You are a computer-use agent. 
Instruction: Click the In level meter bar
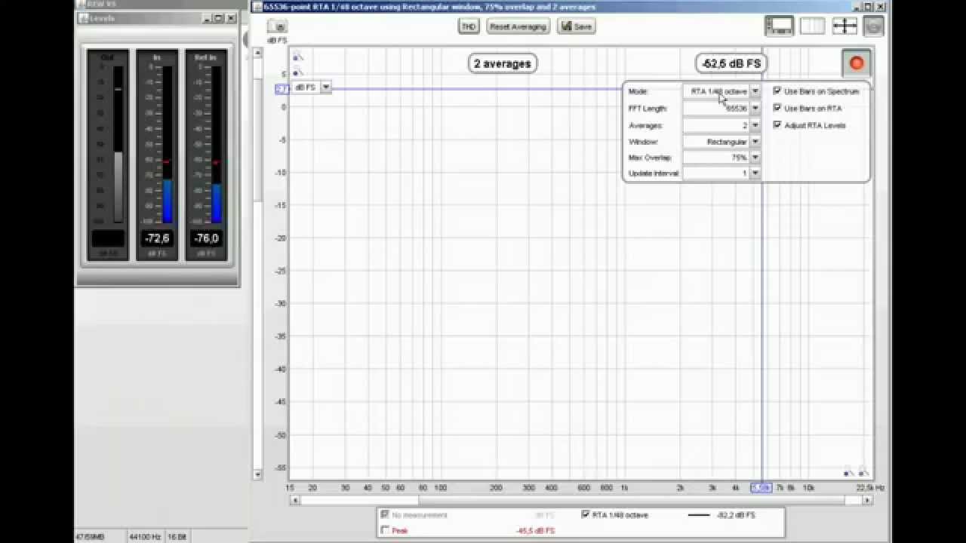168,145
